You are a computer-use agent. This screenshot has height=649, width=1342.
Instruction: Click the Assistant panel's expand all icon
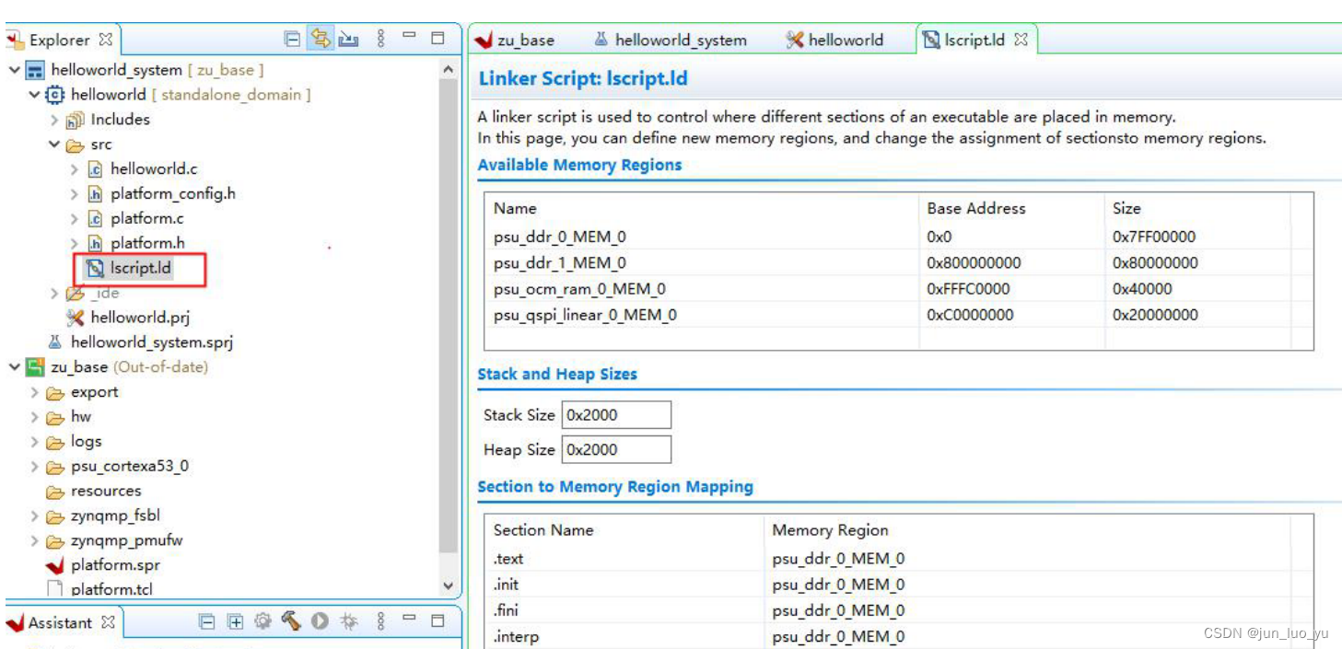(x=235, y=621)
